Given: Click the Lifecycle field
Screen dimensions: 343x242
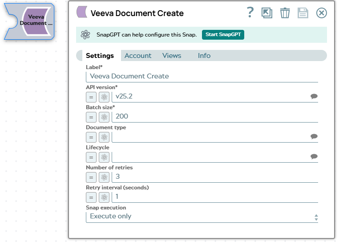Looking at the screenshot, I should [211, 157].
